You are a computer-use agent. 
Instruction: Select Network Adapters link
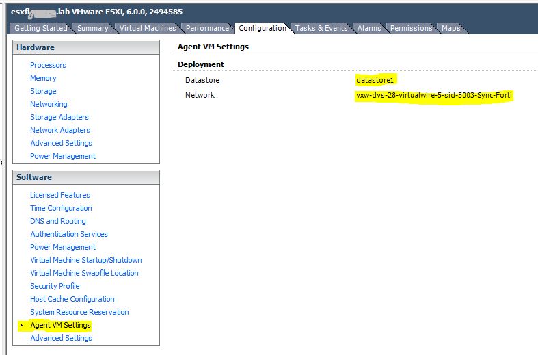click(60, 130)
